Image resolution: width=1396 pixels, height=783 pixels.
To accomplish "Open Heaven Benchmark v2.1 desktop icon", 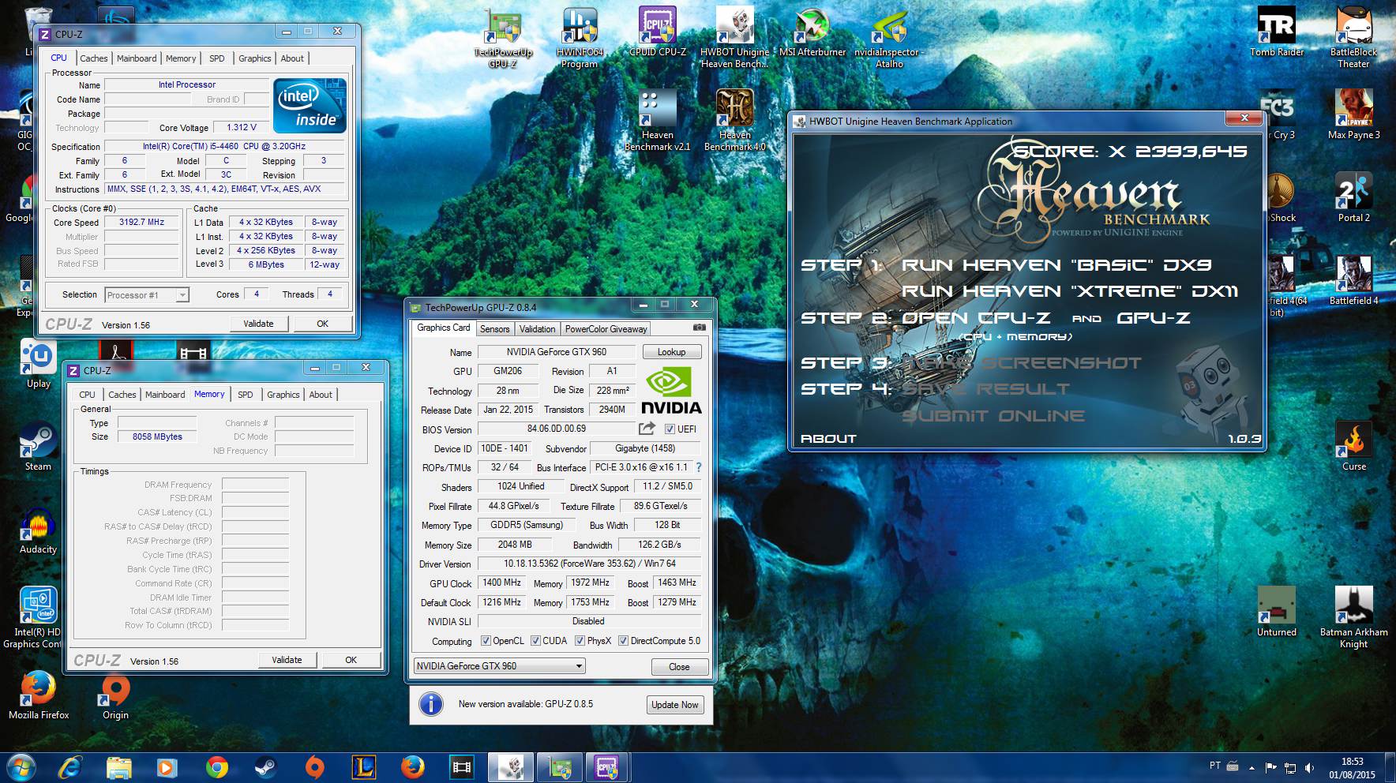I will (657, 121).
